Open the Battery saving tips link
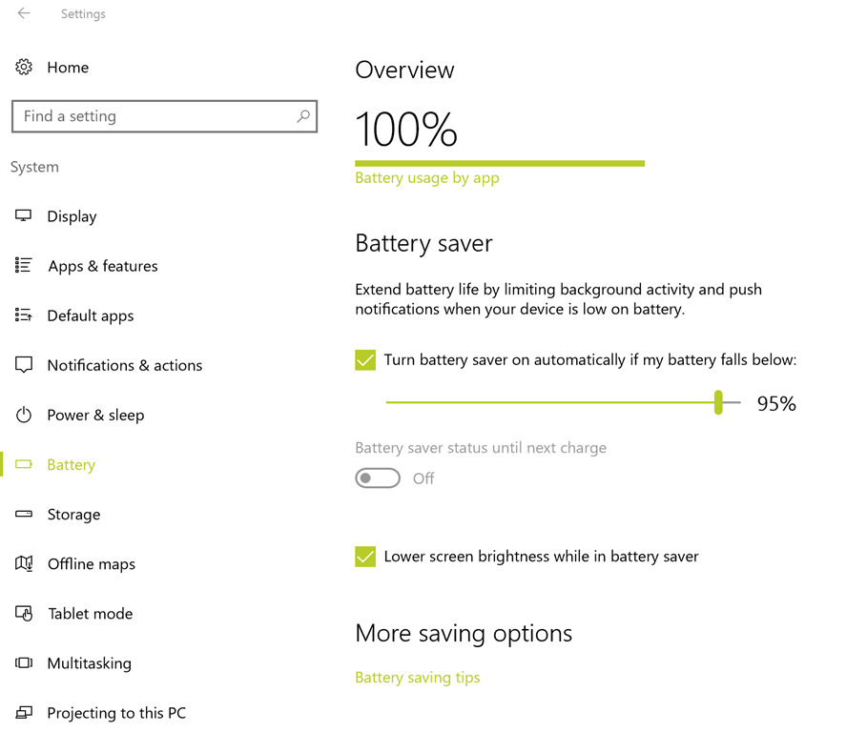 pos(417,678)
